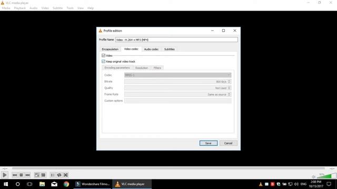Viewport: 337px width, 189px height.
Task: Open the Encoding parameters sub-tab
Action: click(117, 68)
